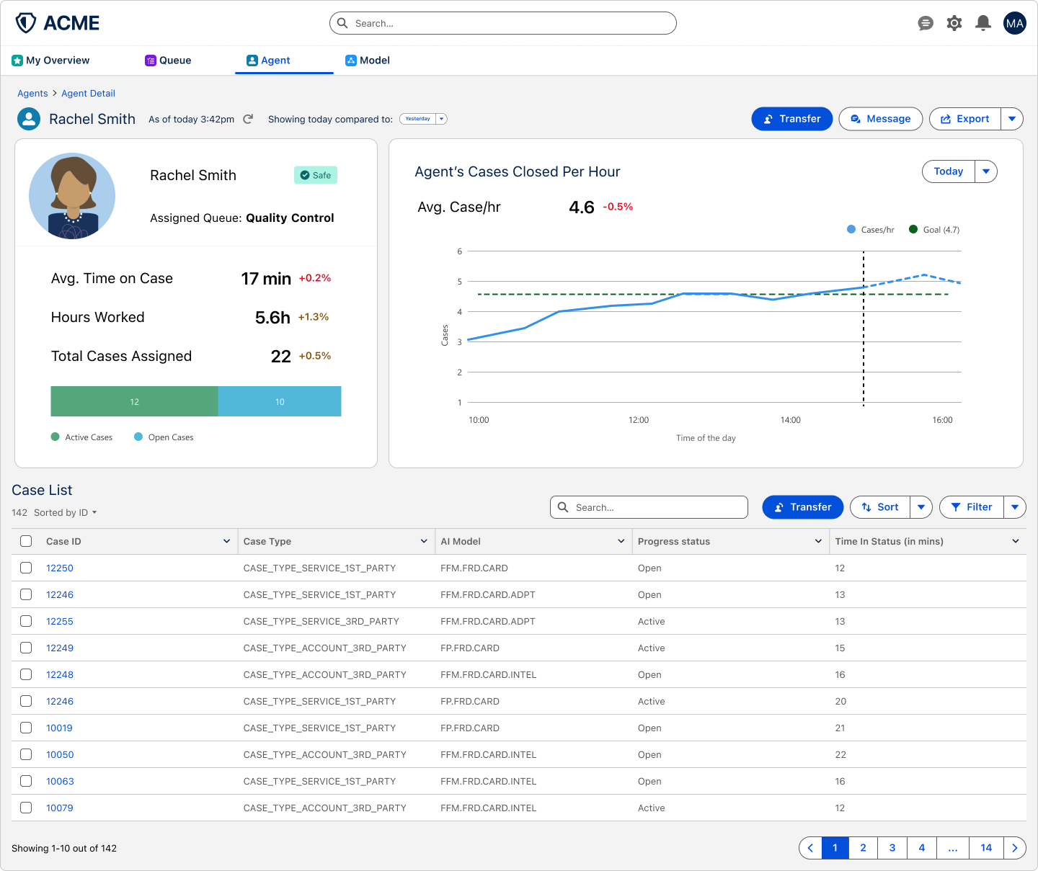
Task: Click the top Transfer button
Action: [x=792, y=119]
